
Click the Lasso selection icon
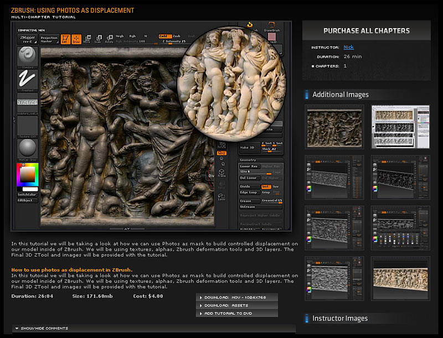[x=221, y=196]
